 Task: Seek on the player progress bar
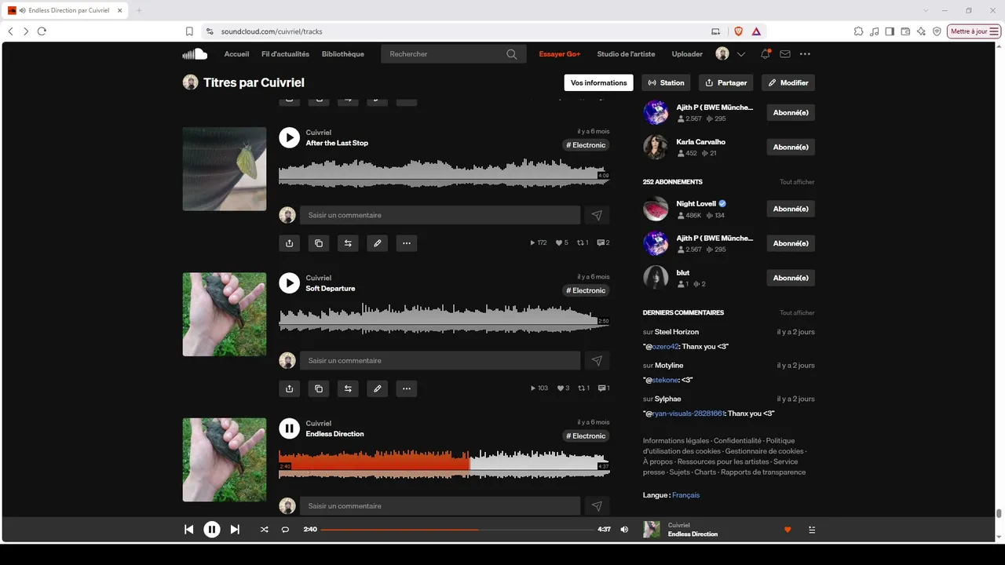(x=458, y=530)
